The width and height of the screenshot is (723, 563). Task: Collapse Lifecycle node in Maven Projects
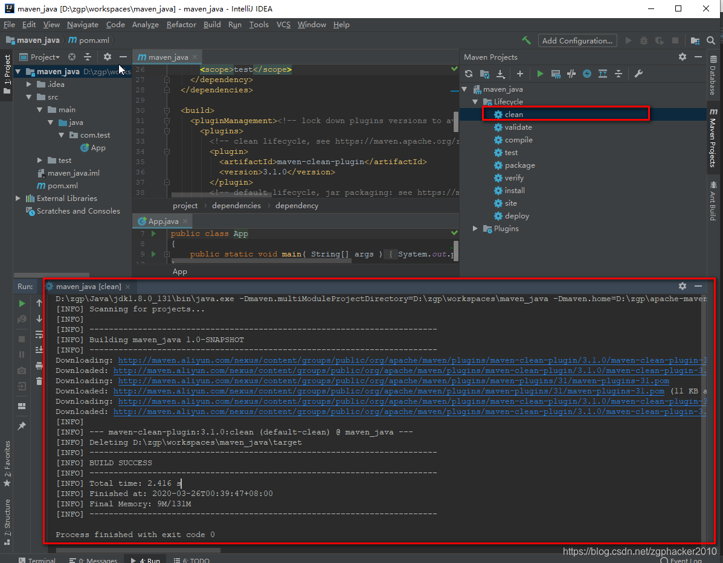click(x=475, y=101)
